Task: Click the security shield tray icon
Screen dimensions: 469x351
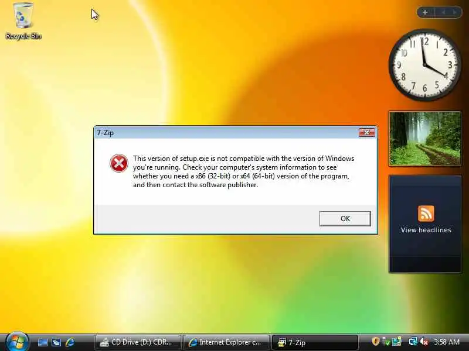Action: click(x=375, y=341)
